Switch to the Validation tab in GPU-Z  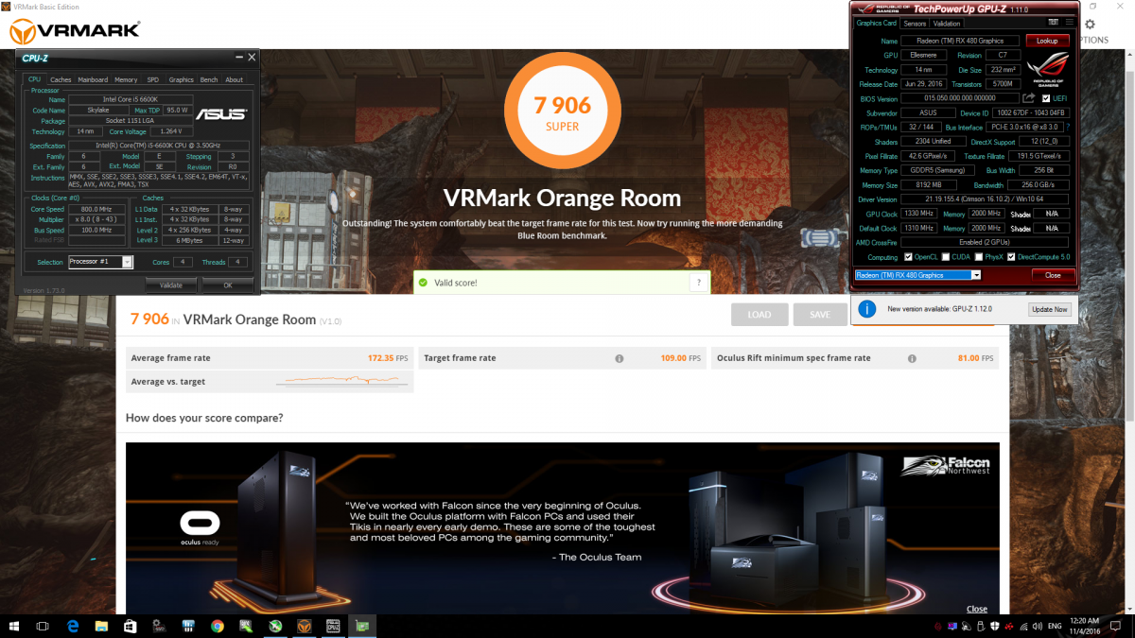coord(946,24)
